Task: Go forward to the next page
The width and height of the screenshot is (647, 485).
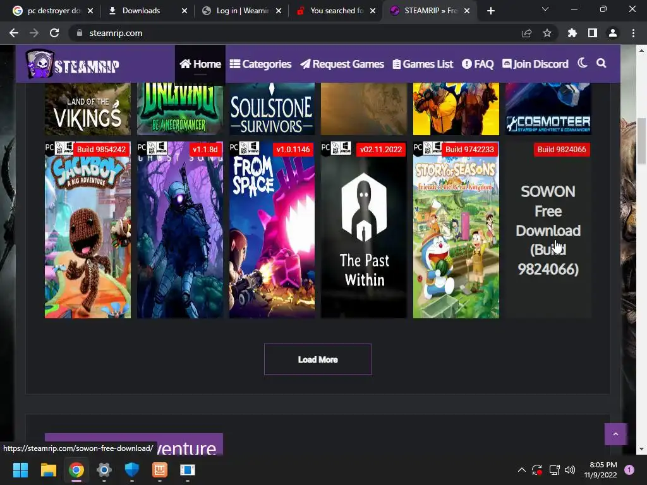Action: coord(34,33)
